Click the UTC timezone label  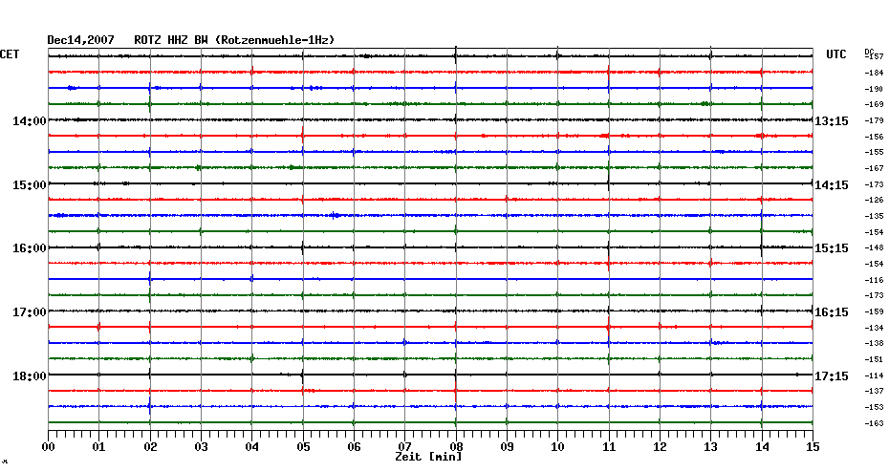835,54
